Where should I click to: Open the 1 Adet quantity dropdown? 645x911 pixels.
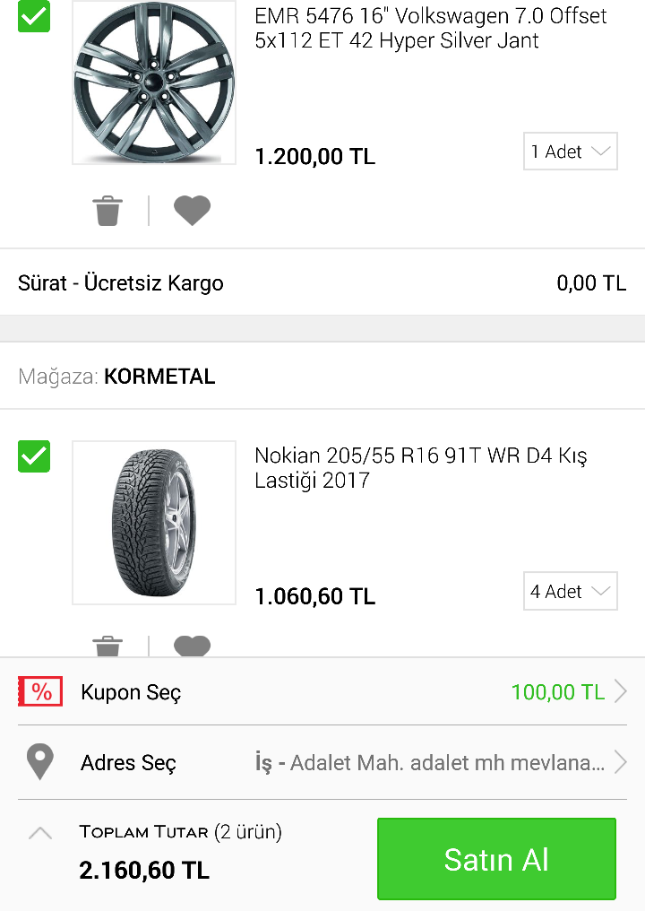pyautogui.click(x=570, y=152)
